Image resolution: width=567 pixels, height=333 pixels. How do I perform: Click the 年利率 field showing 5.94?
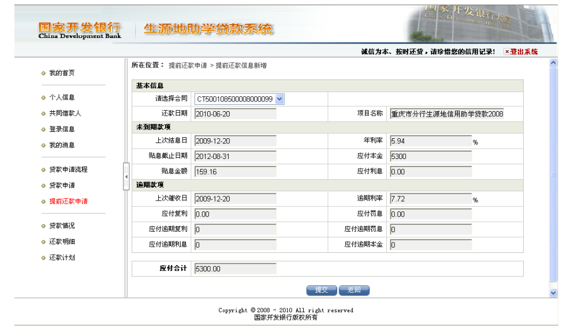pyautogui.click(x=431, y=141)
